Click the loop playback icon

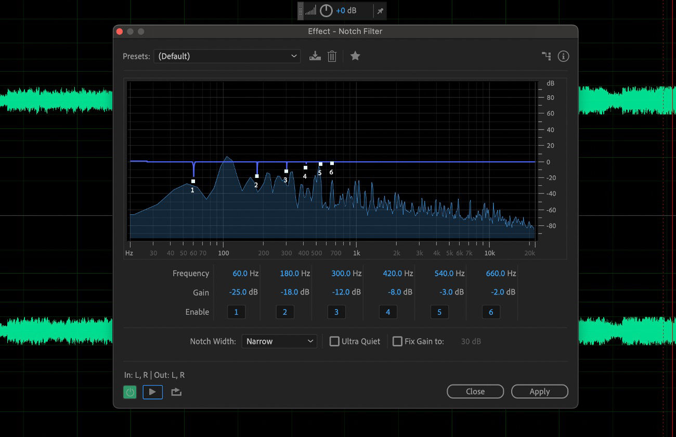click(176, 392)
